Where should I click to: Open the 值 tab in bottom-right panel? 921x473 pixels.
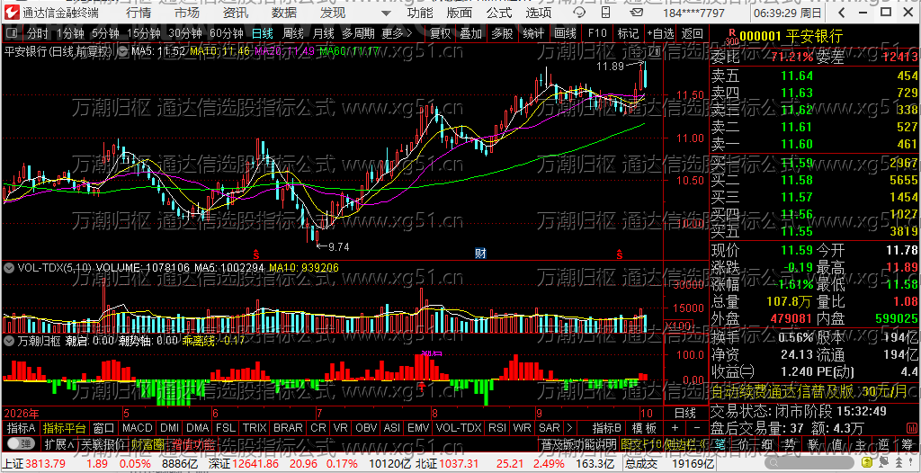837,443
